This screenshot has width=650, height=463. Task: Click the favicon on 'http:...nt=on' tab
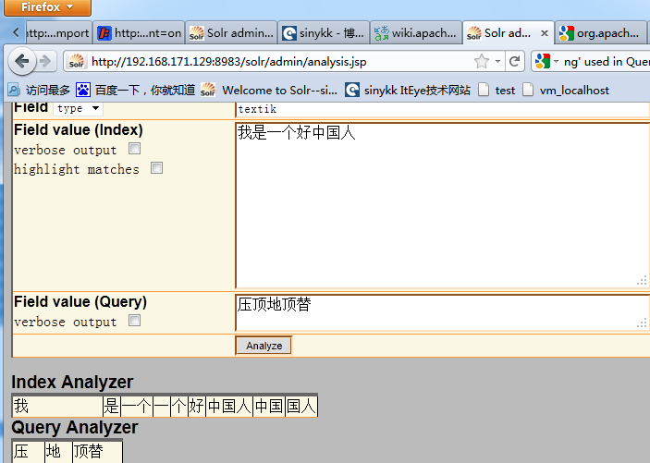click(x=104, y=33)
